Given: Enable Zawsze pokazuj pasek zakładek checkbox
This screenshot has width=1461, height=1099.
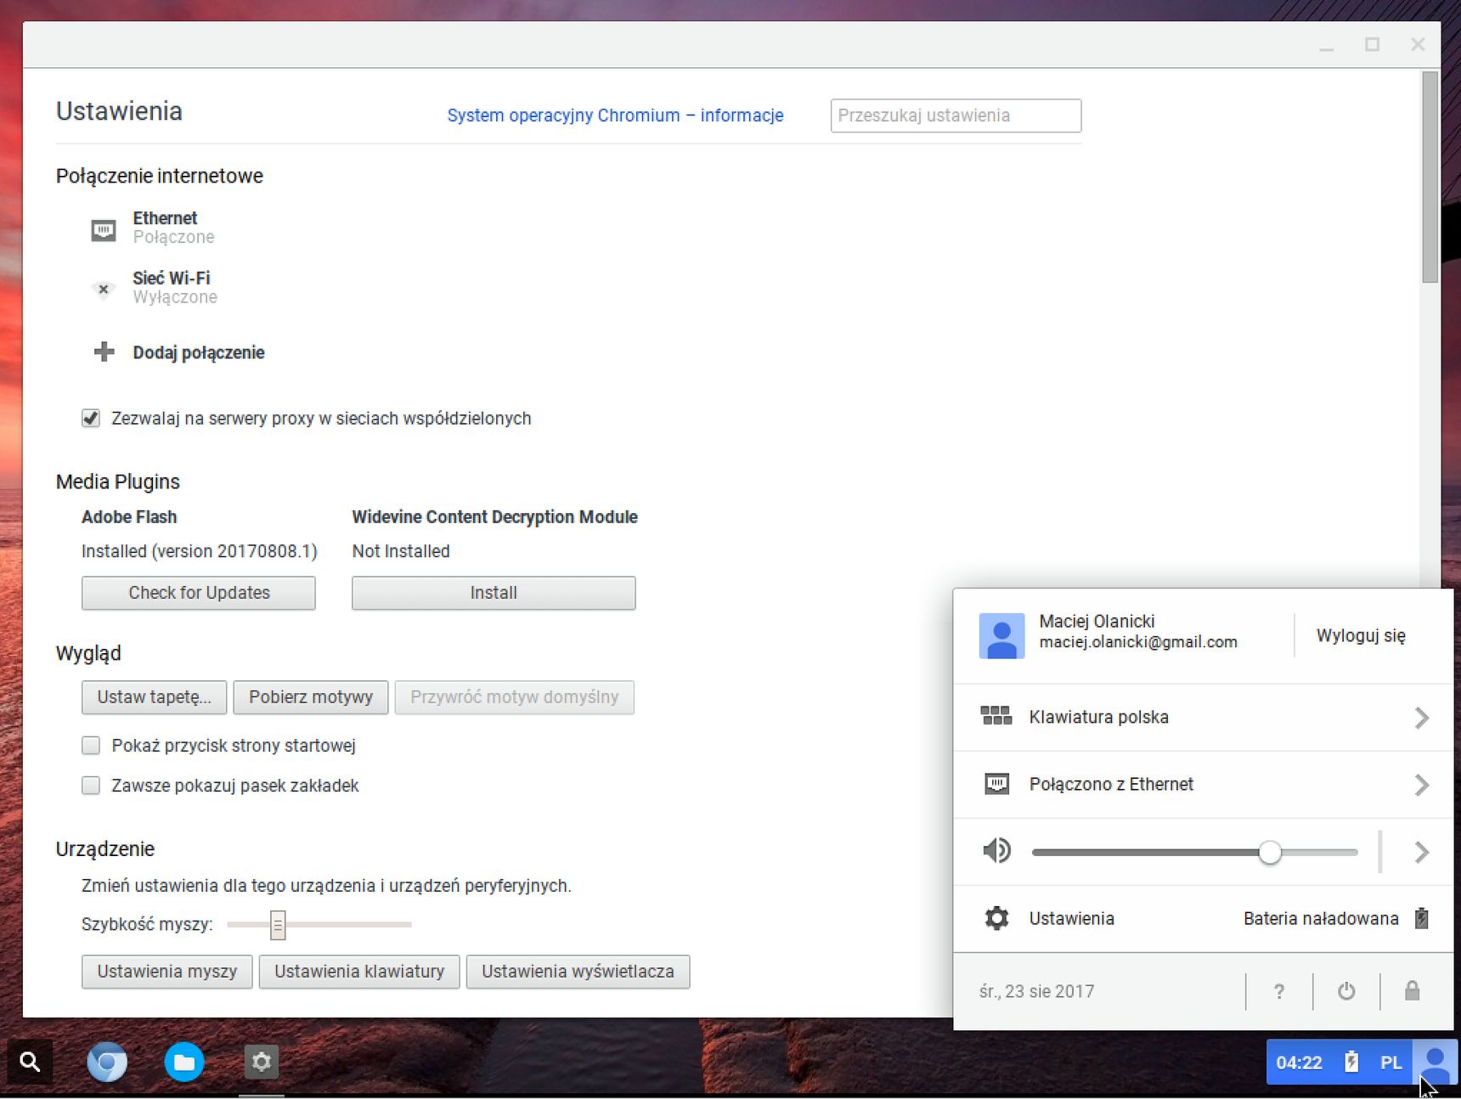Looking at the screenshot, I should pyautogui.click(x=91, y=785).
